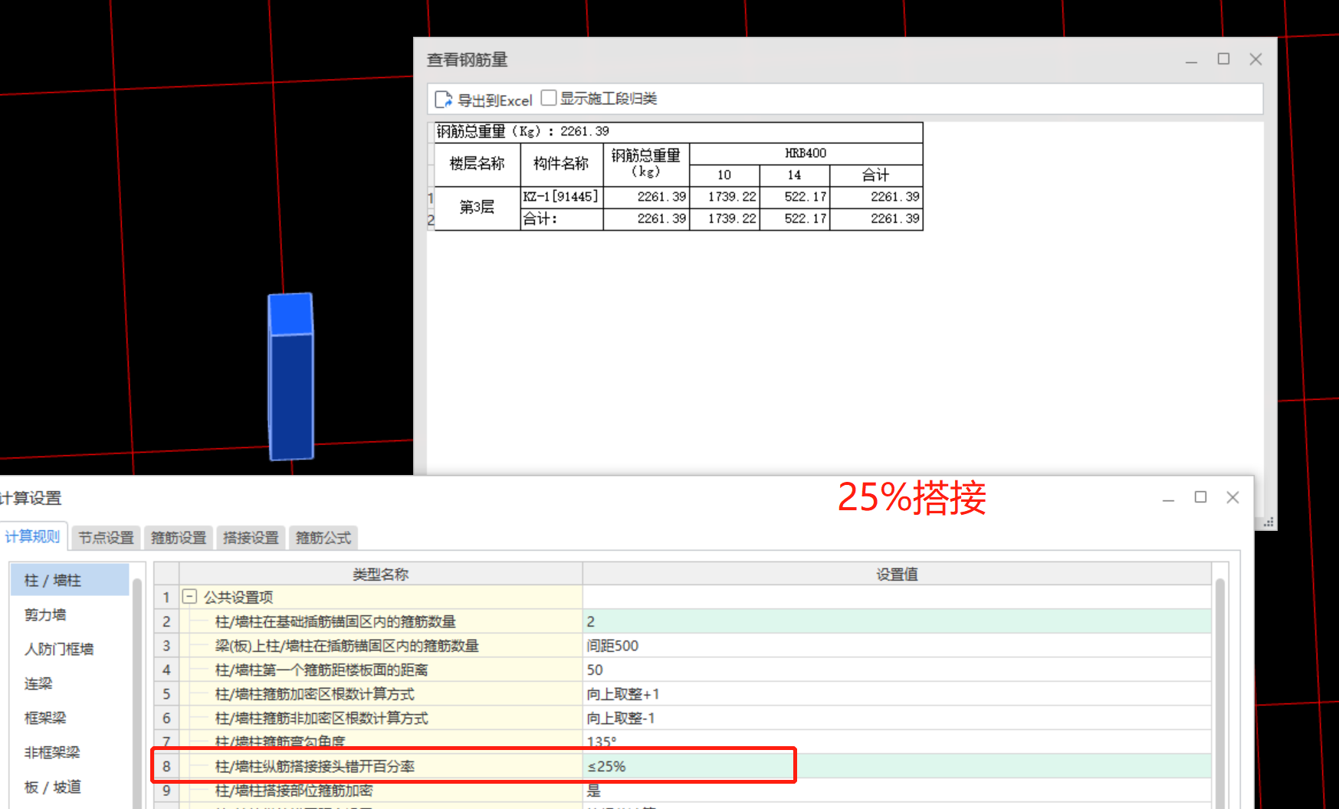This screenshot has height=809, width=1339.
Task: Click the 设置值 column header
Action: pyautogui.click(x=897, y=574)
